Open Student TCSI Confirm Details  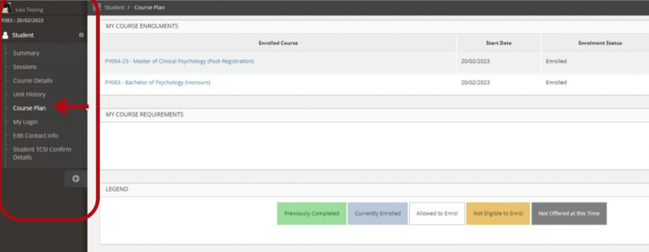(x=42, y=153)
